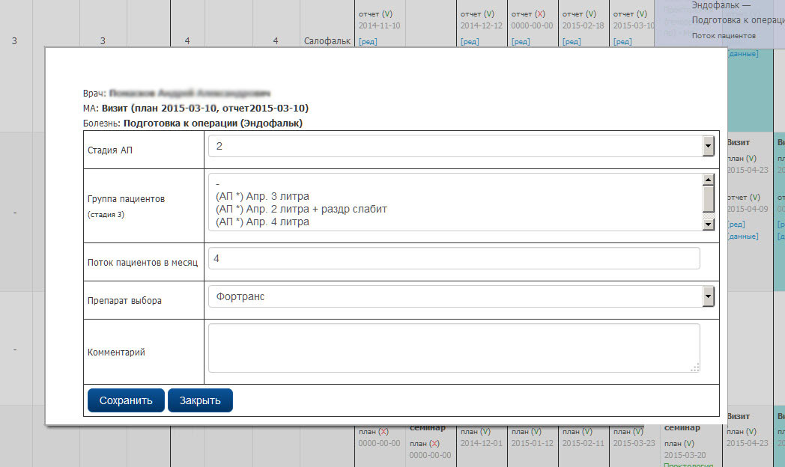Click scroll-up arrow of Группа пациентов list
This screenshot has height=467, width=785.
(x=708, y=180)
